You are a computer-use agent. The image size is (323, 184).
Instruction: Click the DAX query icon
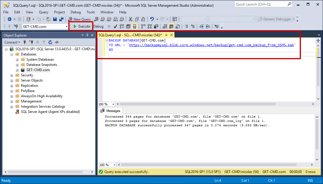pos(122,19)
